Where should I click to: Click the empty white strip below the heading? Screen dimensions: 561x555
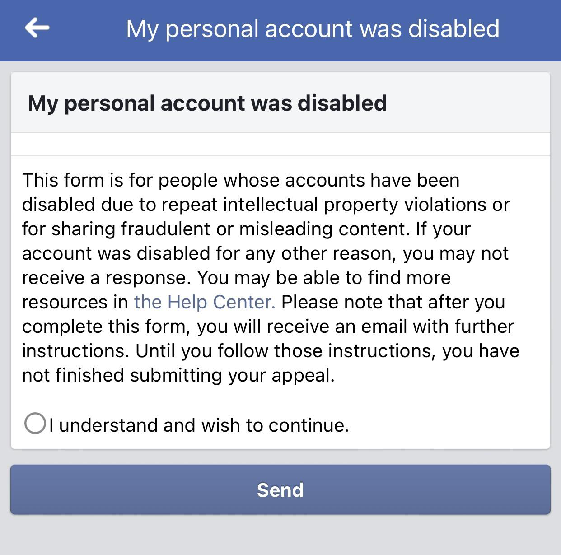pyautogui.click(x=280, y=145)
